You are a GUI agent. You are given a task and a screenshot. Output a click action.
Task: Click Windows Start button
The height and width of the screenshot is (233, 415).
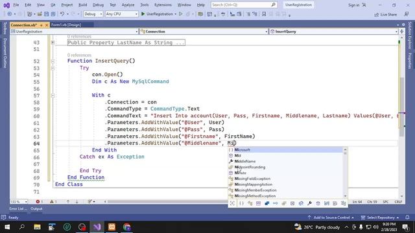[7, 227]
